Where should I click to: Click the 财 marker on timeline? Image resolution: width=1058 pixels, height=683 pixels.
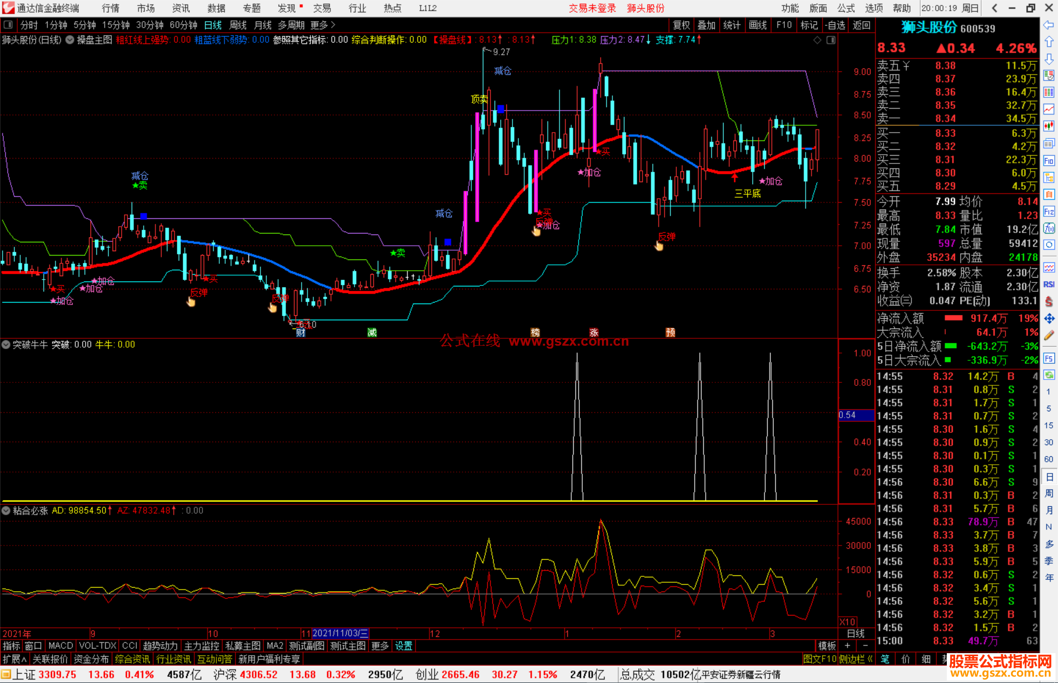(301, 333)
